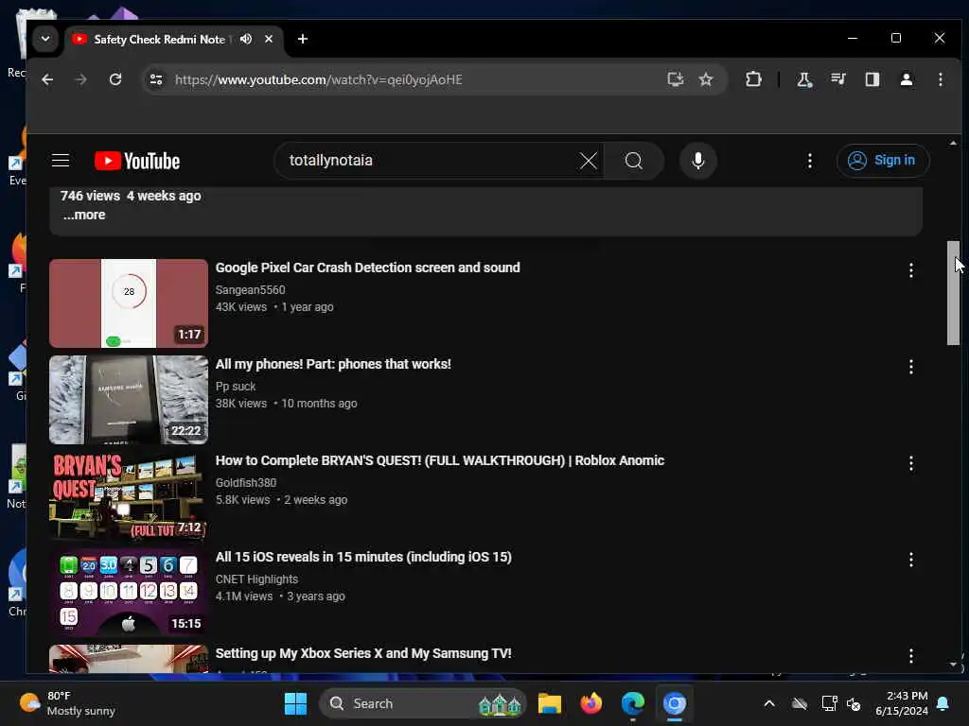Open Google Pixel Car Crash Detection title
The image size is (969, 726).
368,268
